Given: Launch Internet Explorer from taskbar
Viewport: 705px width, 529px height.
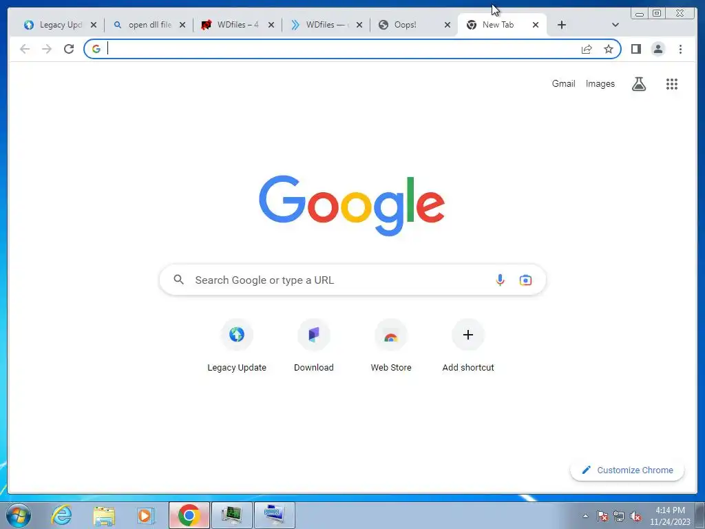Looking at the screenshot, I should tap(61, 515).
